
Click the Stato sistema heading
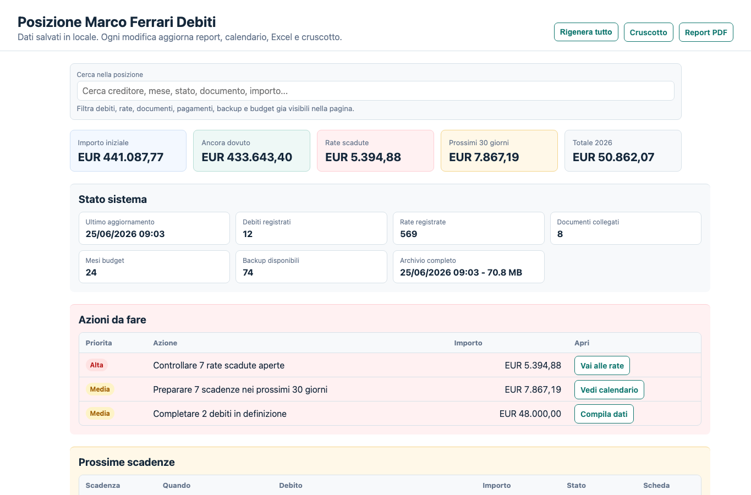pyautogui.click(x=113, y=199)
